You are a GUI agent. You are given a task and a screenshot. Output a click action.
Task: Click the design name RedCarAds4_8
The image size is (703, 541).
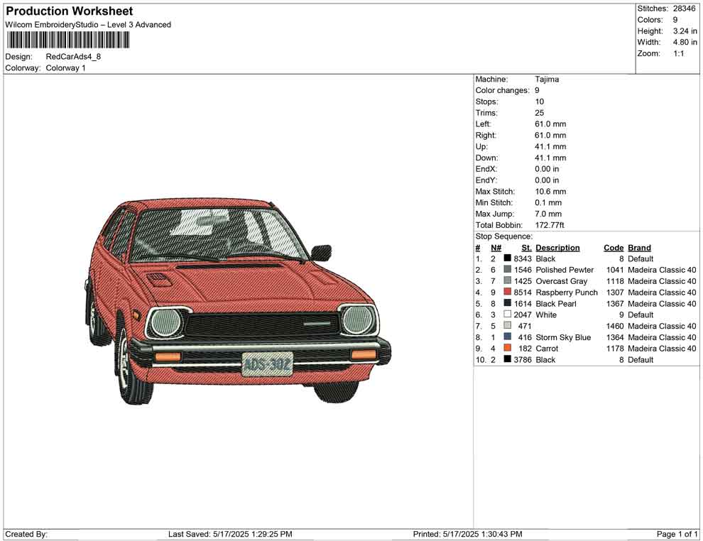coord(73,57)
